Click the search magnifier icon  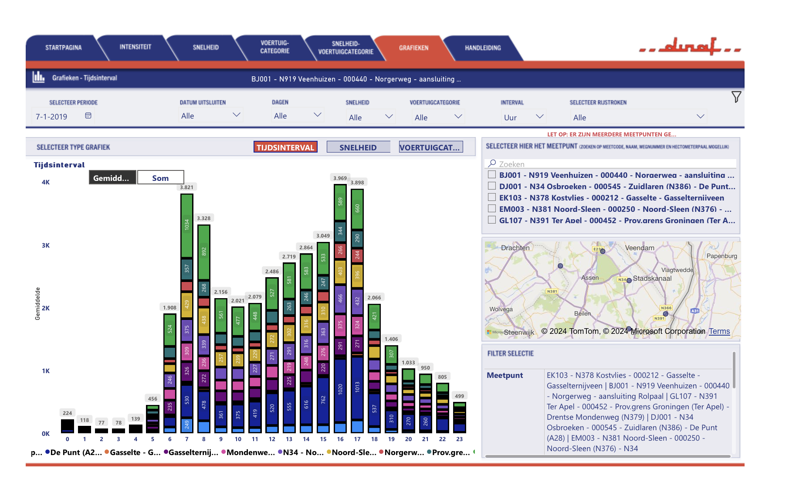(492, 163)
